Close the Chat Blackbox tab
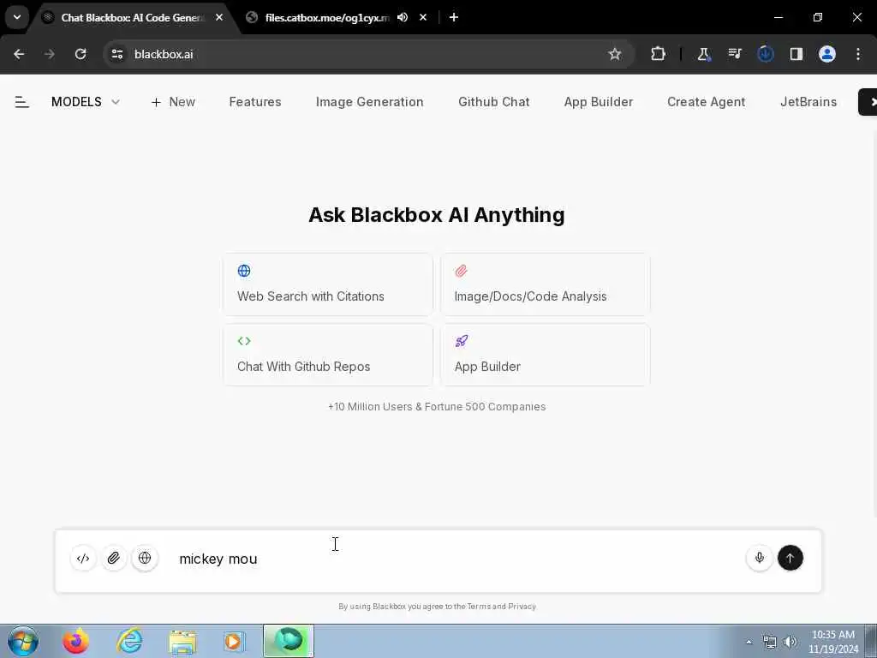 [219, 18]
